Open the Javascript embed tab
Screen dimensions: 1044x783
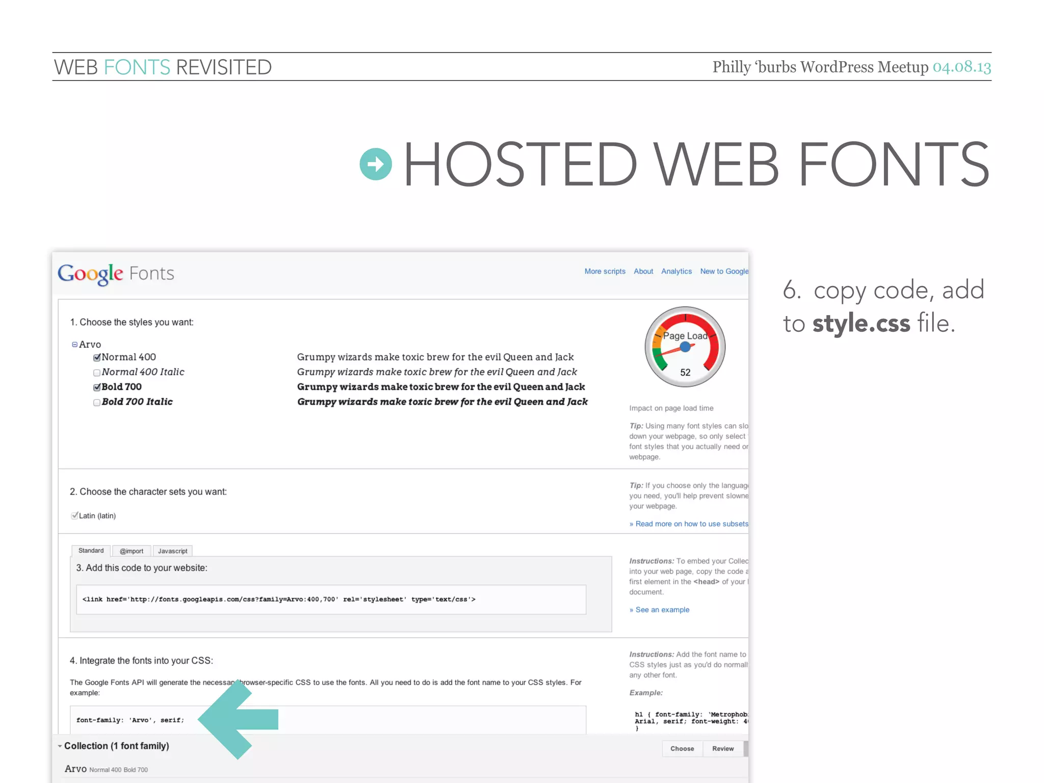(x=173, y=551)
